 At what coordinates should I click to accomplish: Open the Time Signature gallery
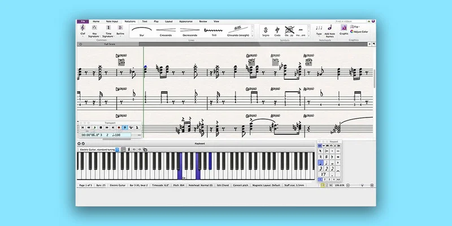108,31
